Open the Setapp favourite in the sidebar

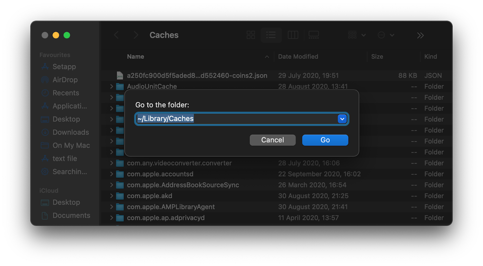pyautogui.click(x=64, y=66)
